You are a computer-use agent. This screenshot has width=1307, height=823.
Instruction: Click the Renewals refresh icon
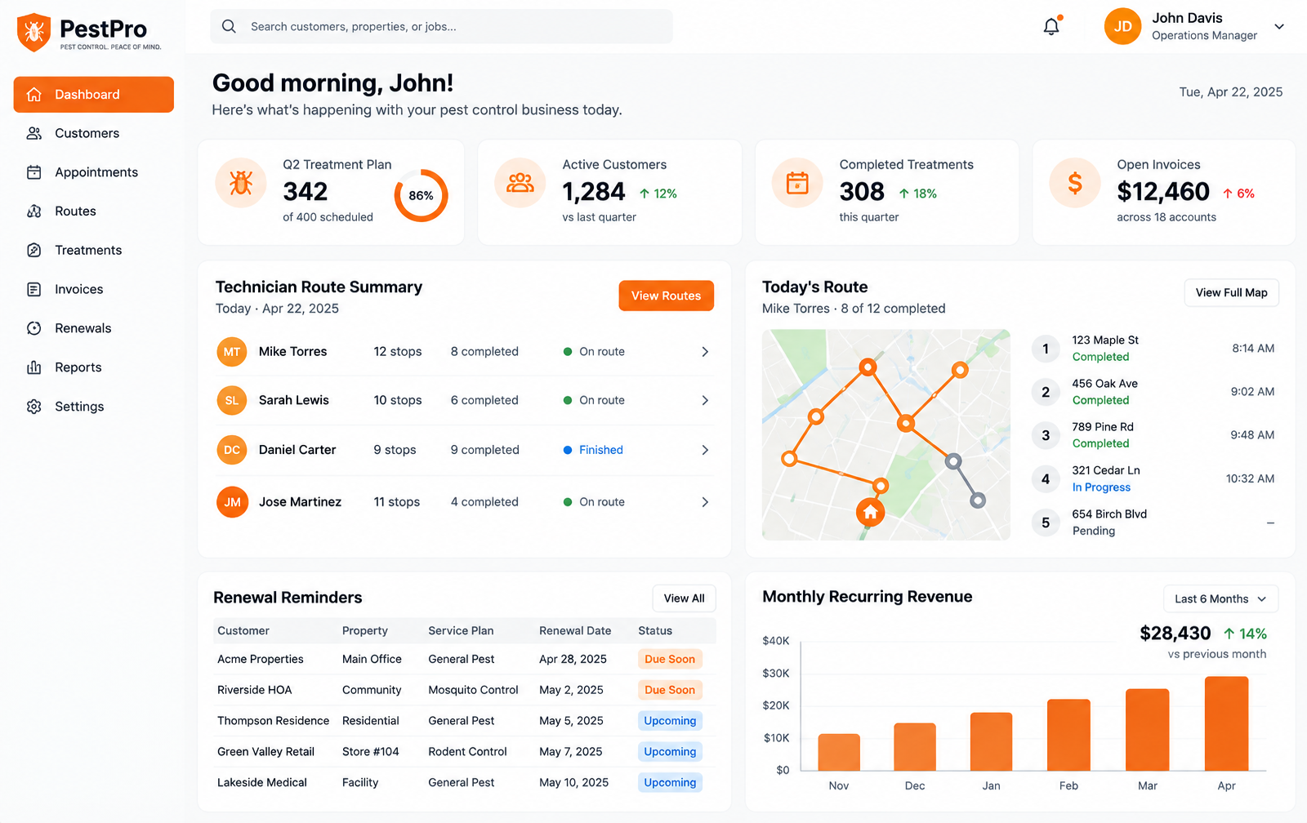[33, 328]
